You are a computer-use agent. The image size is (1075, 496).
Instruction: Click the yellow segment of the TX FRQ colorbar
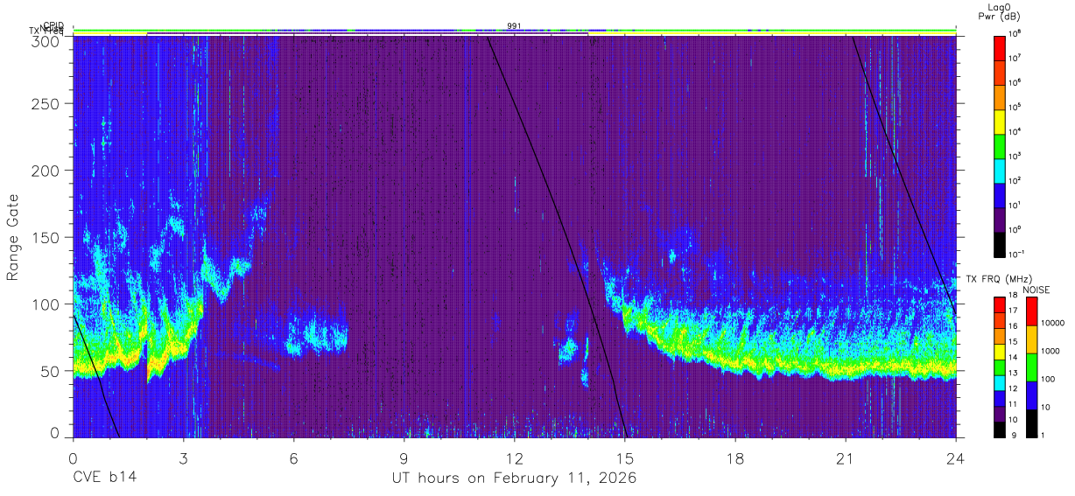[x=1000, y=351]
